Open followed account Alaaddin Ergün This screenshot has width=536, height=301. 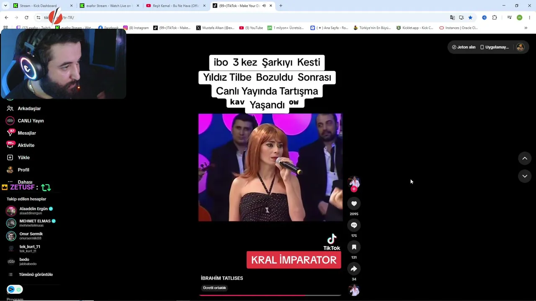tap(30, 211)
